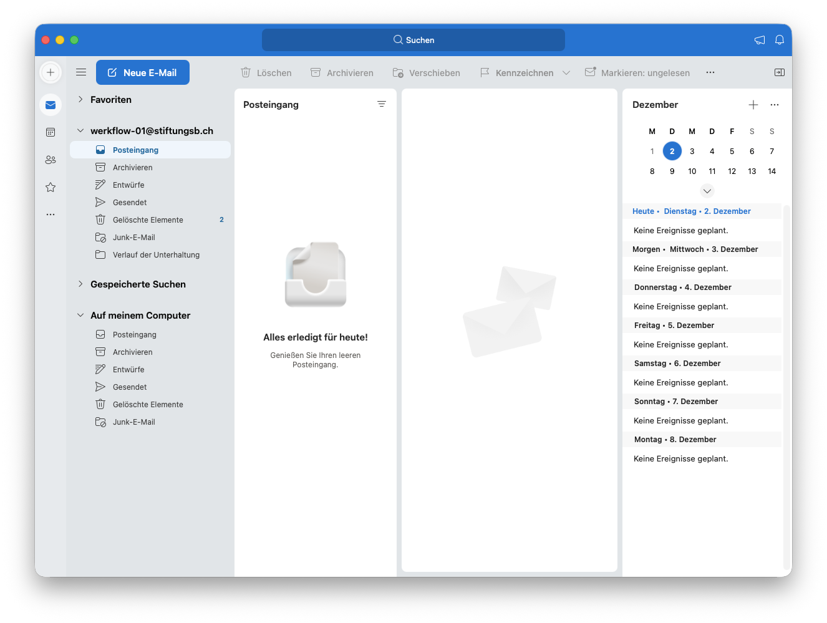The width and height of the screenshot is (827, 623).
Task: Click the Suchen search field
Action: (413, 40)
